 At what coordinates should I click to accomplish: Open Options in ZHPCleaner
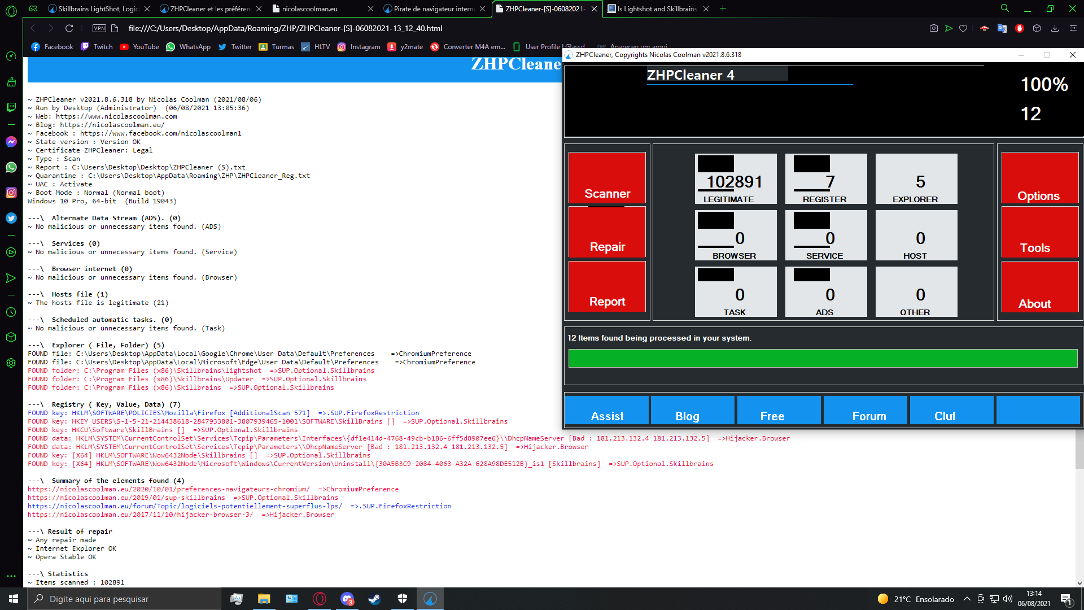(1040, 177)
